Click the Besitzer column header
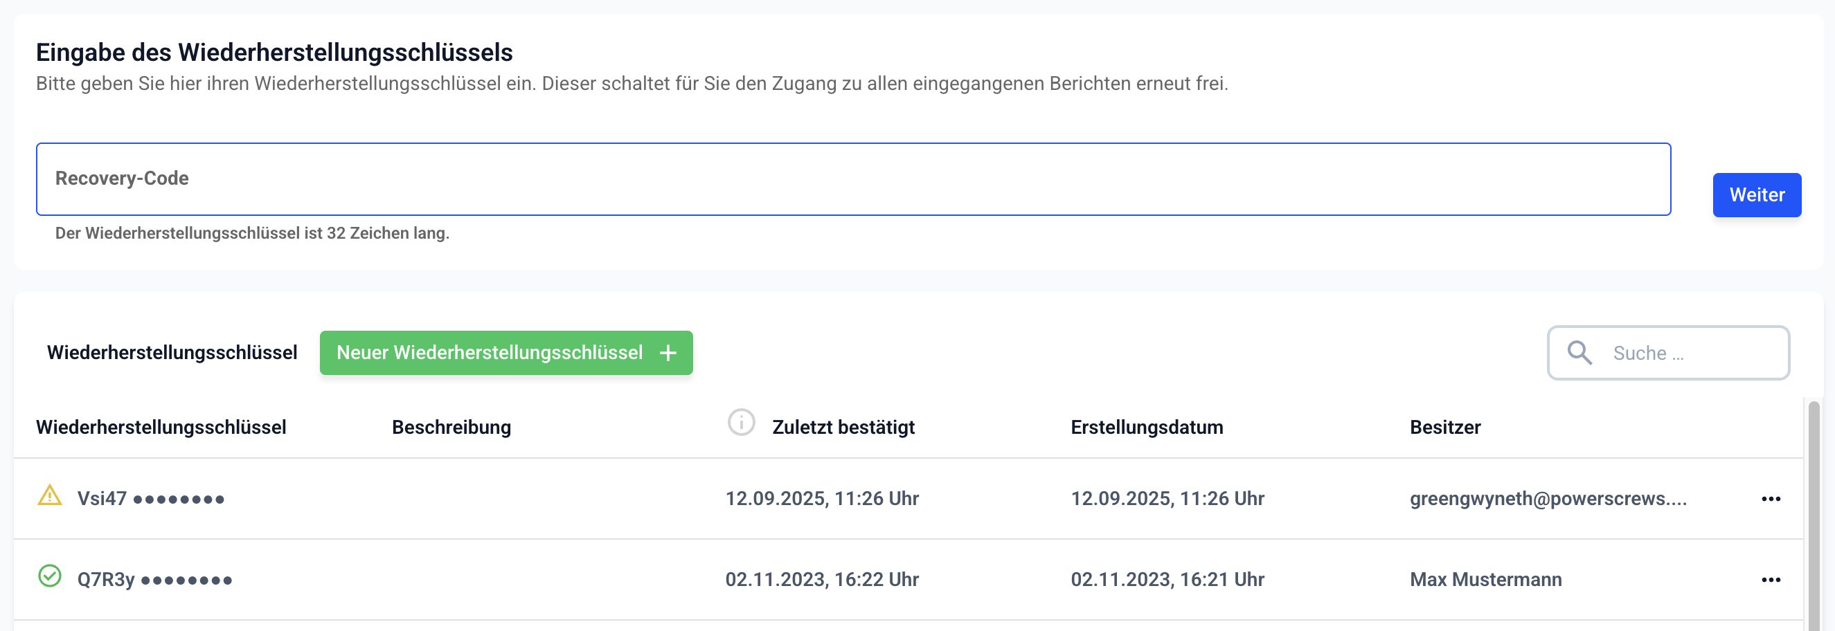Viewport: 1835px width, 631px height. (x=1444, y=428)
